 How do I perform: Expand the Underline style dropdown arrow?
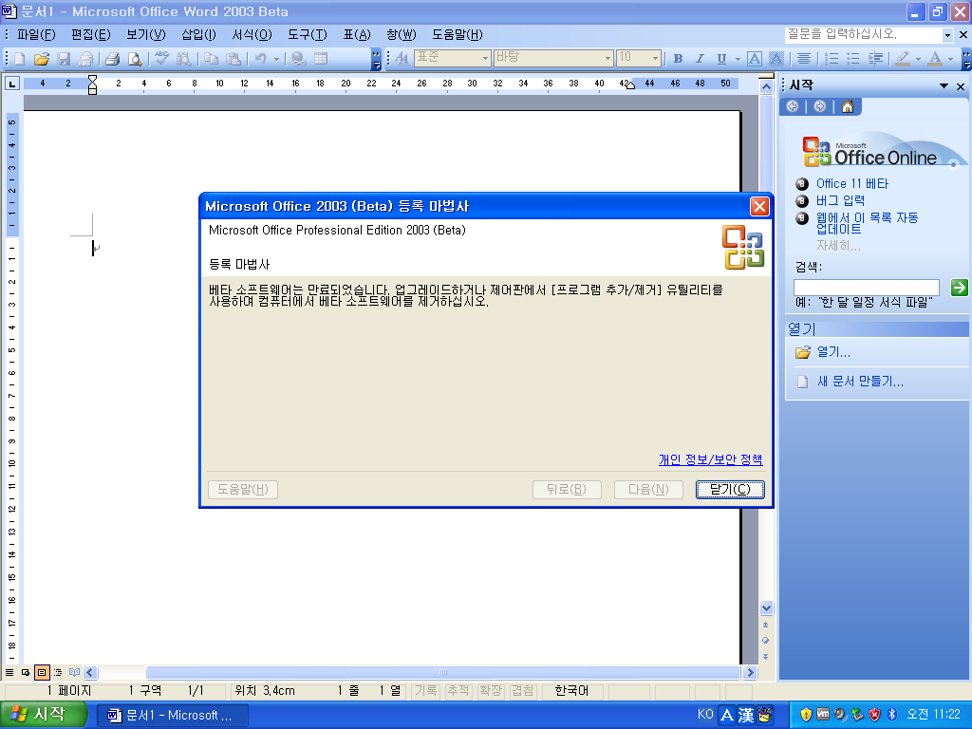click(738, 60)
